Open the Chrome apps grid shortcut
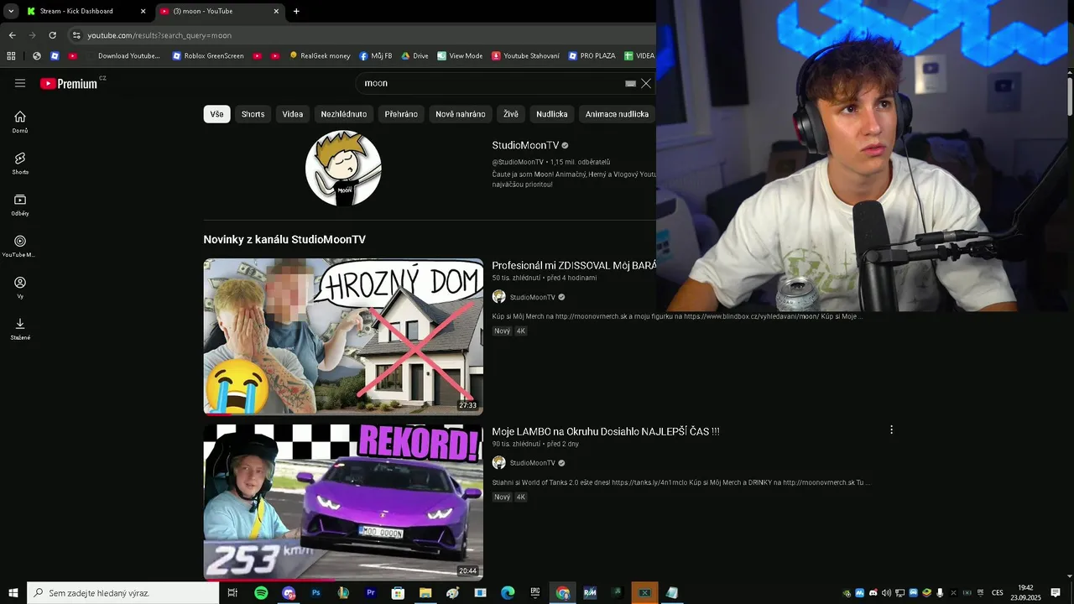The height and width of the screenshot is (604, 1074). 11,56
